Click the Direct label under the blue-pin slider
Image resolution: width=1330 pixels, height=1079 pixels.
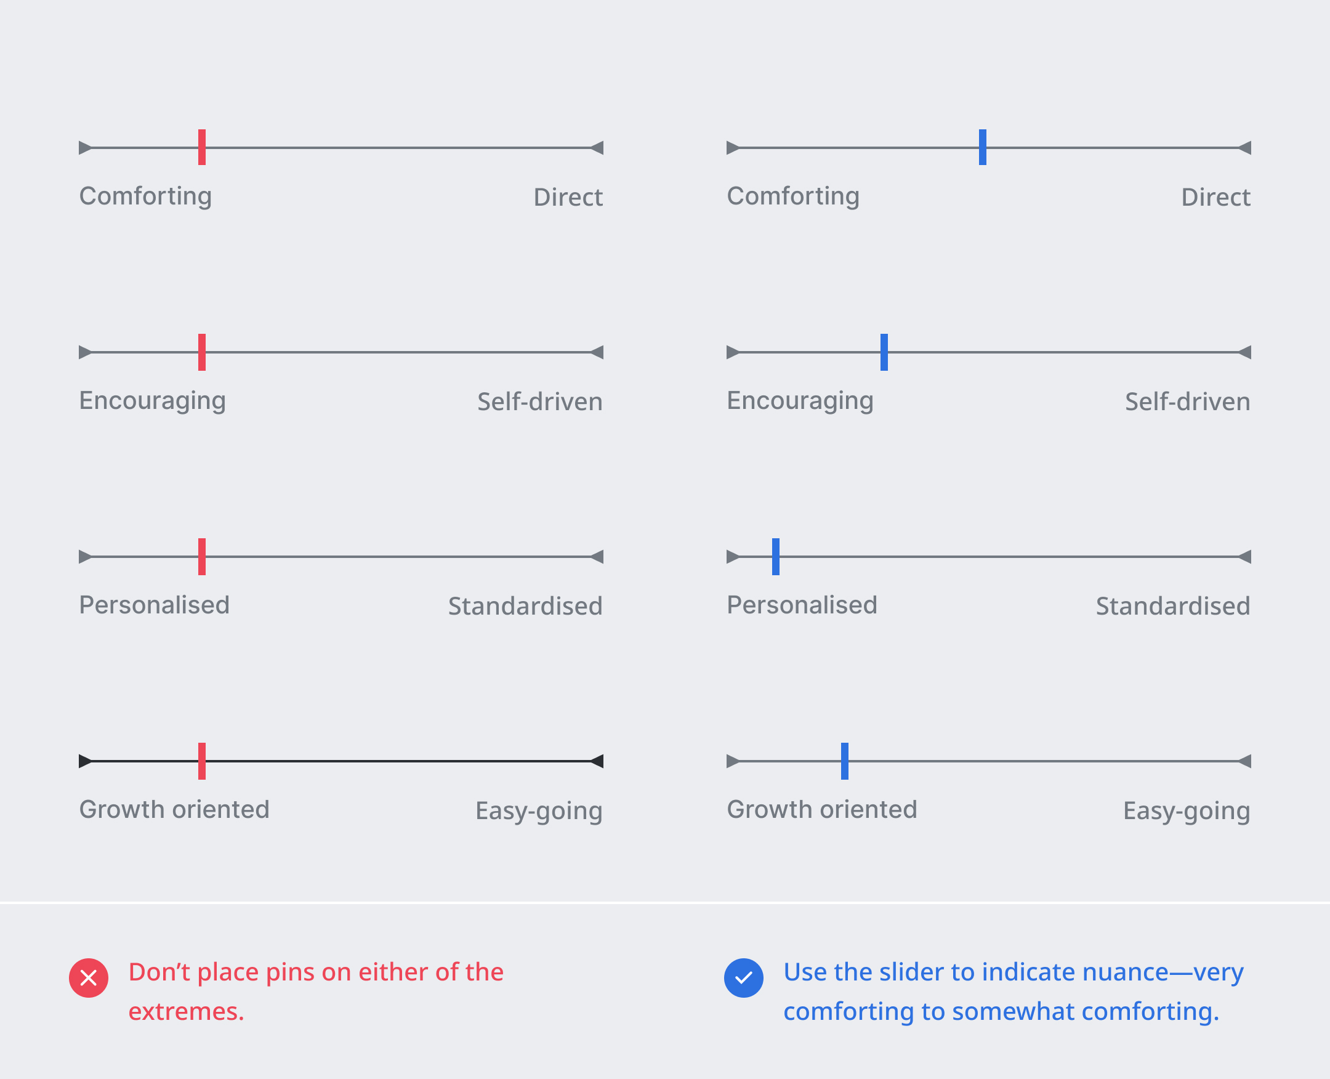point(1215,197)
